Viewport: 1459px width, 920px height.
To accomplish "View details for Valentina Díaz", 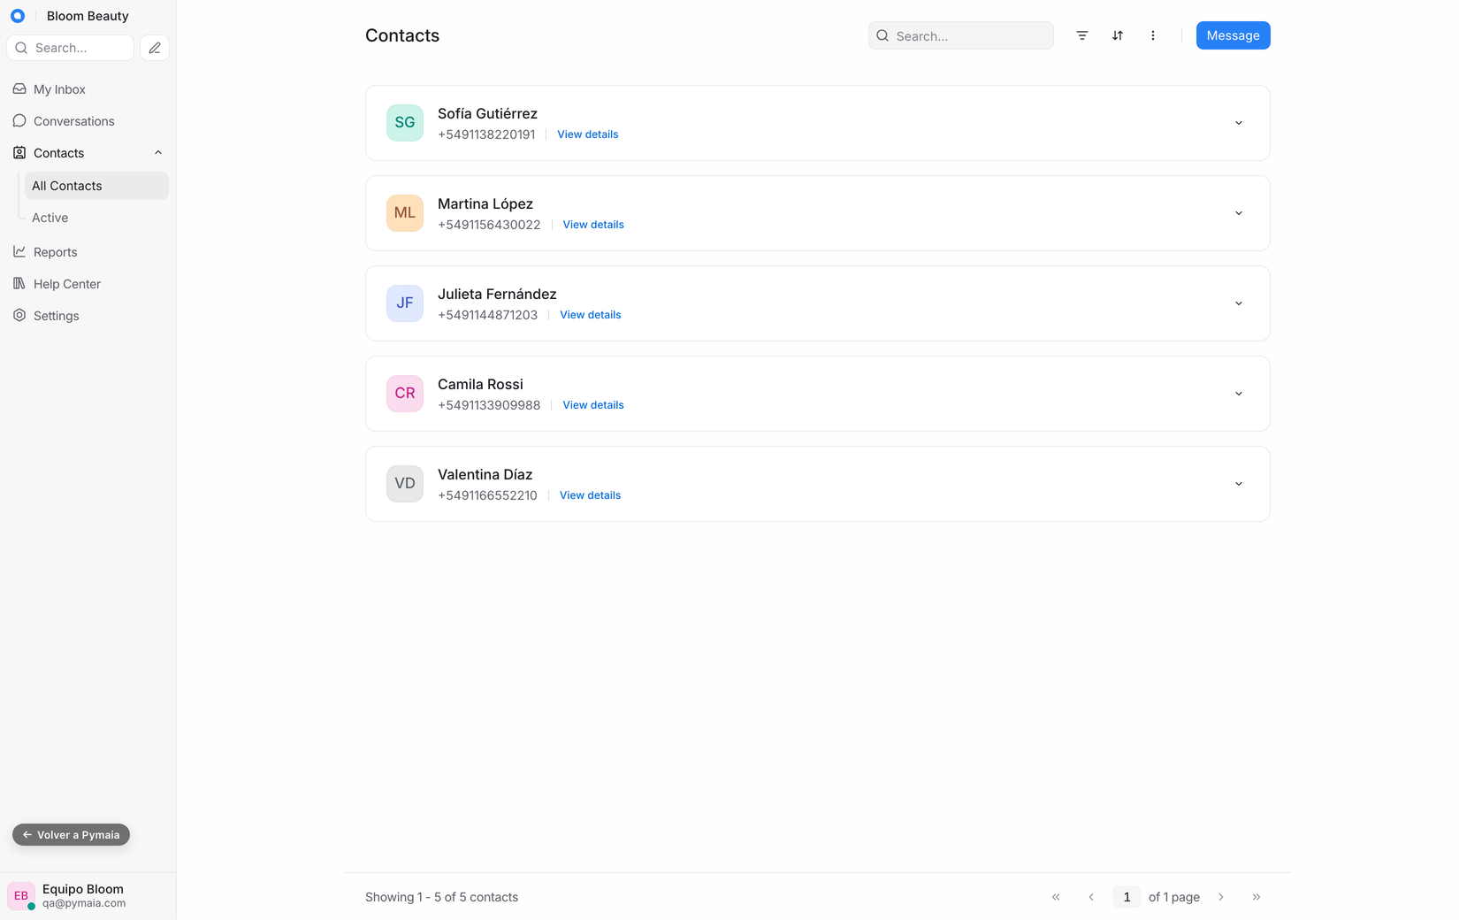I will pos(591,495).
